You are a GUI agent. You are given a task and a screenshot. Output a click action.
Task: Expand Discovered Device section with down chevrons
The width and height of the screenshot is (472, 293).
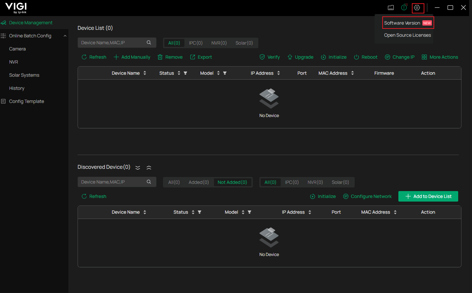tap(138, 167)
